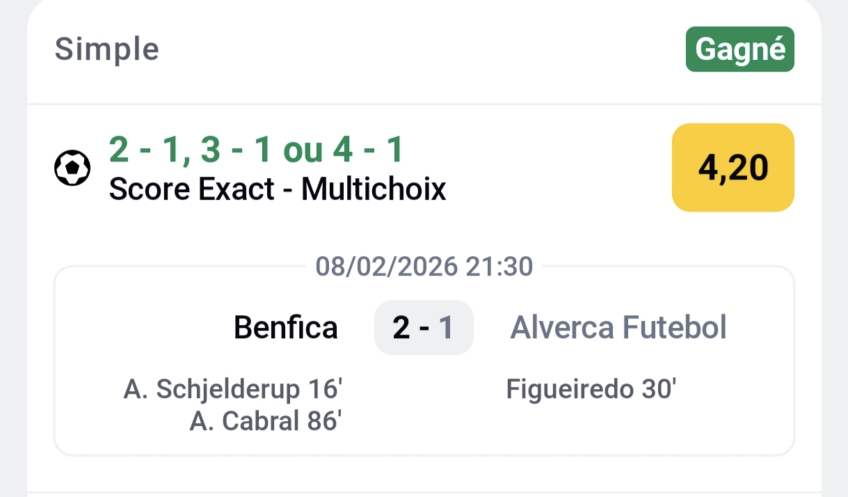Click the 86' goal minute
The height and width of the screenshot is (497, 848).
click(322, 420)
